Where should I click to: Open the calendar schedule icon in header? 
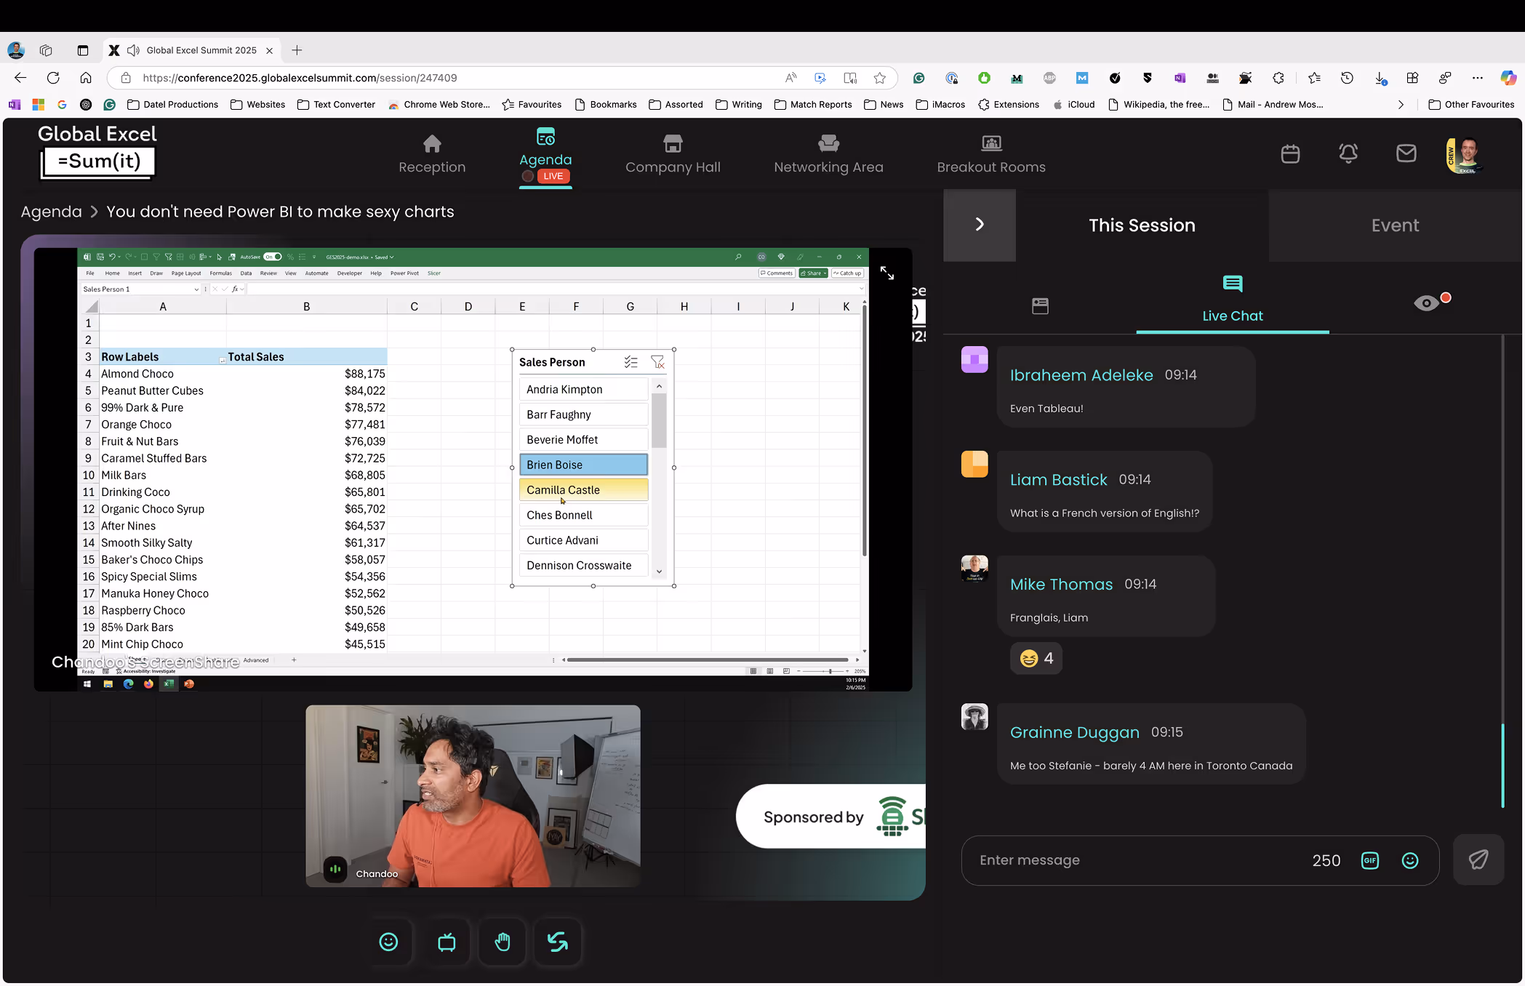(x=1290, y=153)
